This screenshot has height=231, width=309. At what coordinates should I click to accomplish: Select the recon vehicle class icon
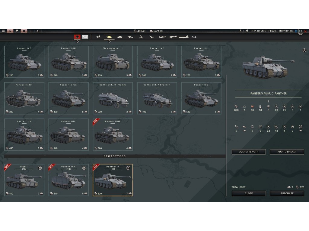pos(120,37)
